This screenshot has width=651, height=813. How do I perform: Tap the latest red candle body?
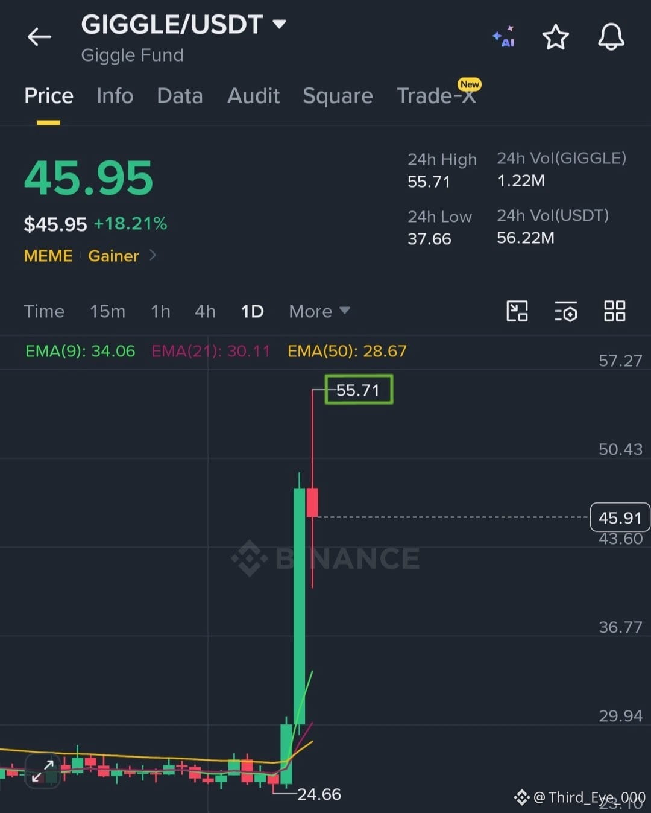(312, 502)
